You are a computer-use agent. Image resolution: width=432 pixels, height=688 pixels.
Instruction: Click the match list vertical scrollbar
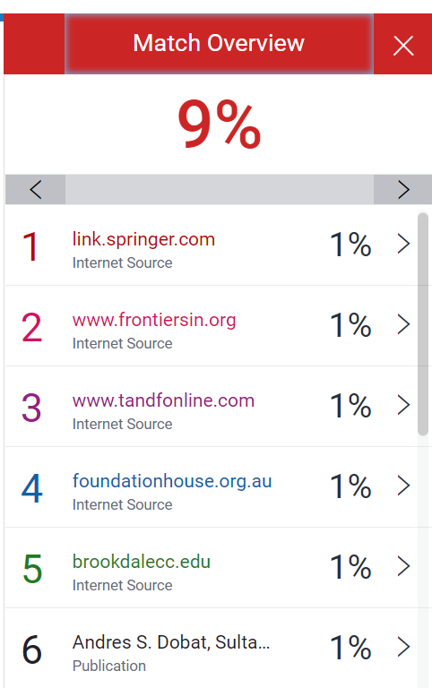423,324
